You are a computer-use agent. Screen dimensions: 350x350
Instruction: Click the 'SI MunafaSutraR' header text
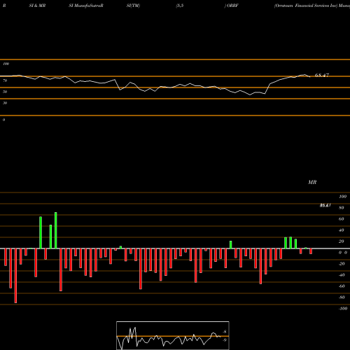[x=85, y=6]
